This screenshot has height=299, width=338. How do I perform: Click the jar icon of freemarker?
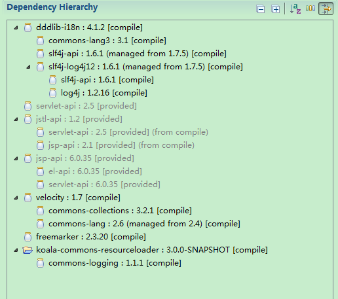pyautogui.click(x=28, y=237)
